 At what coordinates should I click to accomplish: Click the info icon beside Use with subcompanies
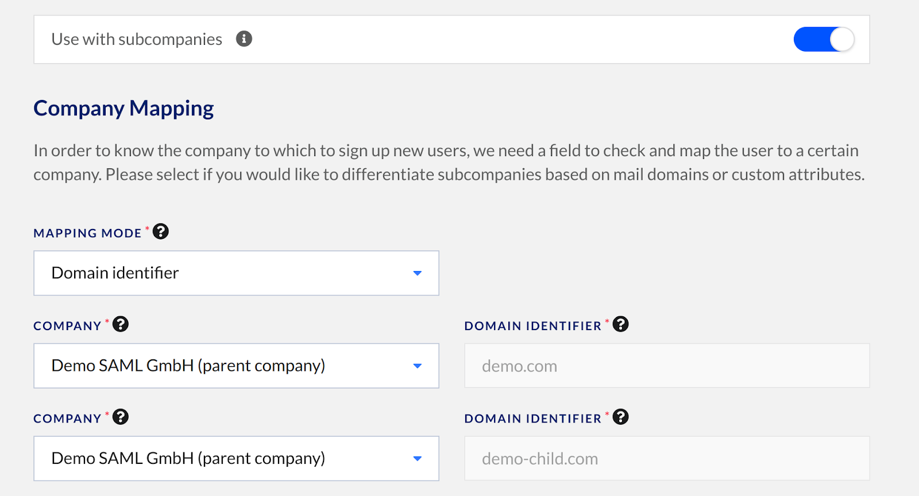244,38
